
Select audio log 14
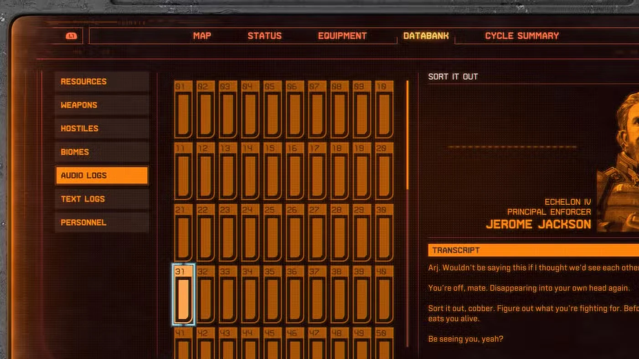(x=250, y=171)
